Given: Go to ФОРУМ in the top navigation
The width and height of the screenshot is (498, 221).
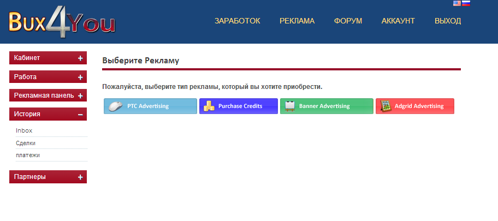Looking at the screenshot, I should (348, 21).
